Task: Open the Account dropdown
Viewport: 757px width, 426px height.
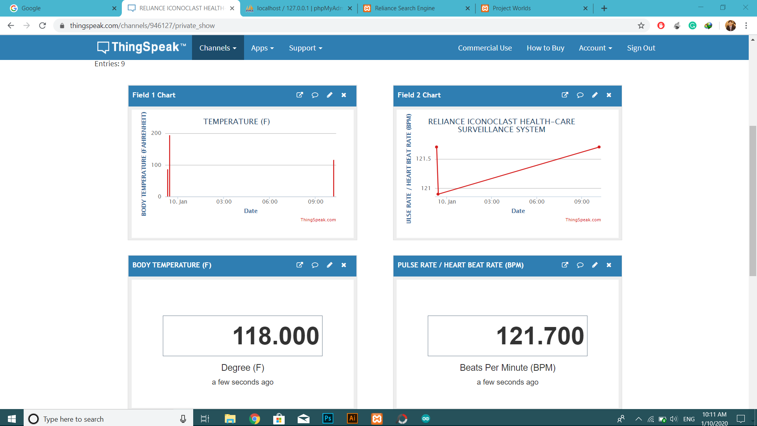Action: (x=595, y=48)
